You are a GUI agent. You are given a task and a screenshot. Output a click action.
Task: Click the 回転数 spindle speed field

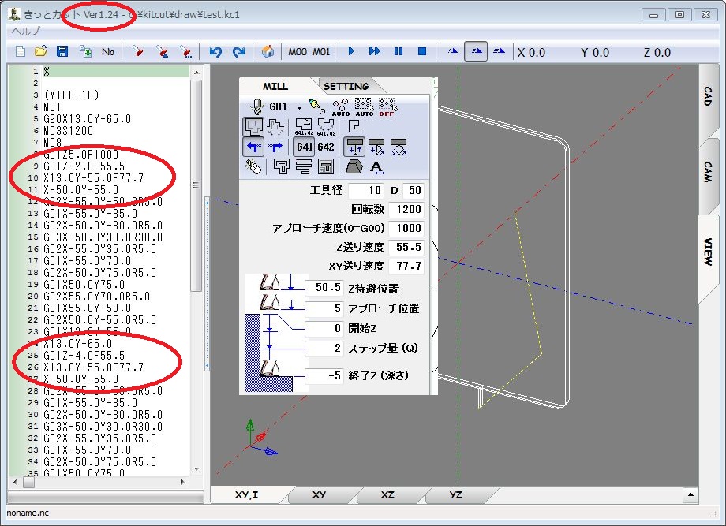coord(406,209)
